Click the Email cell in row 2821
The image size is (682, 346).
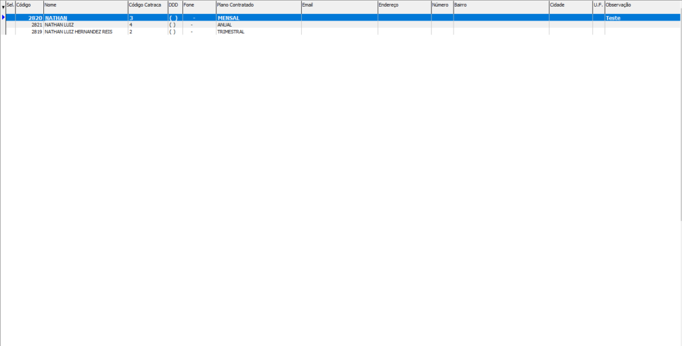click(340, 25)
